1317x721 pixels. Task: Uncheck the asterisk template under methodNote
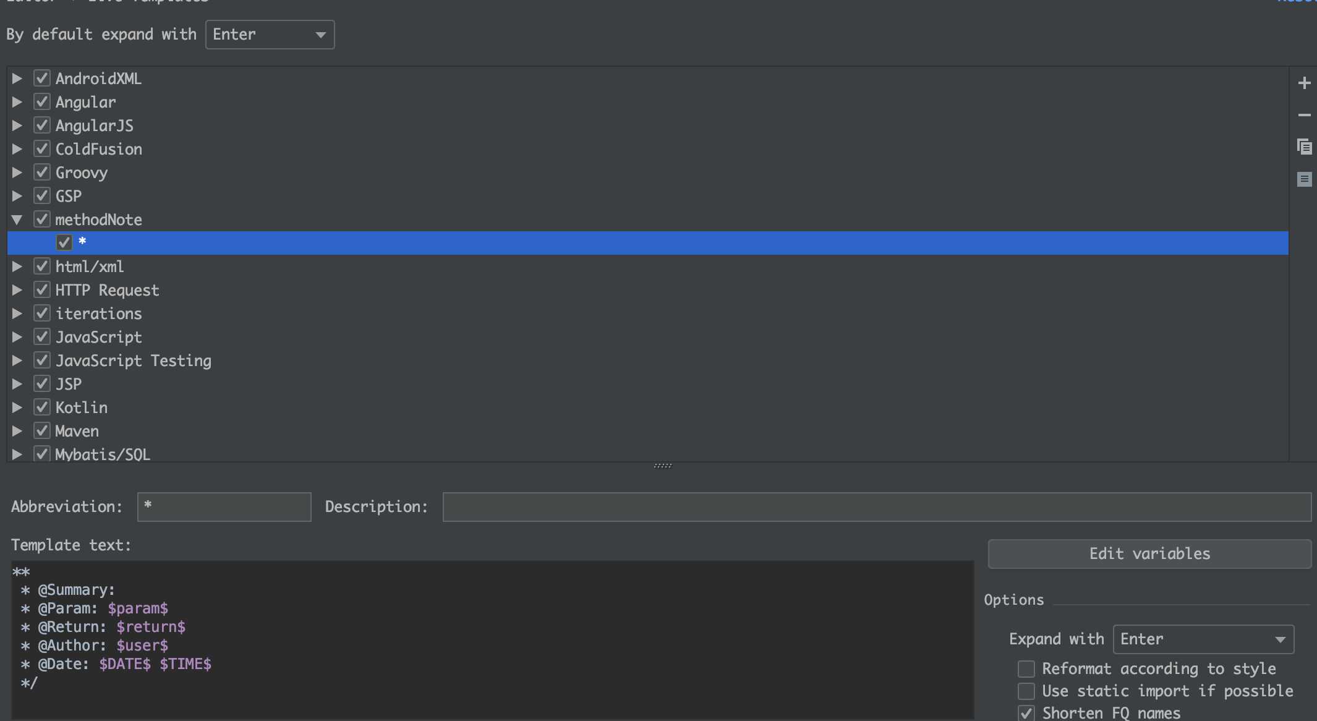tap(64, 242)
